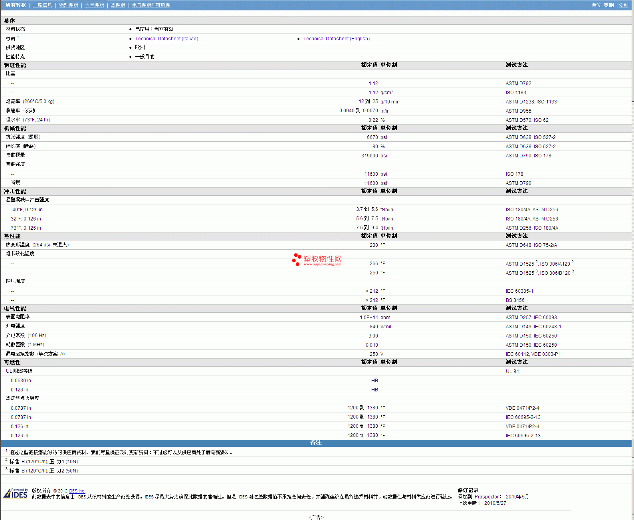Select 英制 units option
The width and height of the screenshot is (634, 520).
(x=608, y=5)
